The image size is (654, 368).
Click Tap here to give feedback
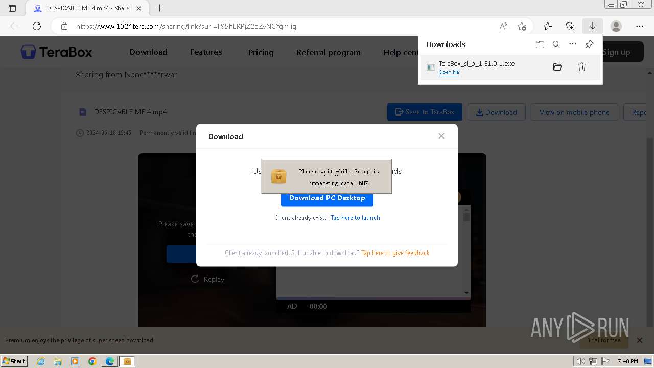(395, 253)
